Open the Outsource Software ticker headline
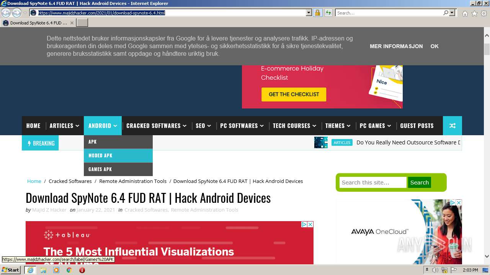Viewport: 490px width, 275px height. (408, 142)
